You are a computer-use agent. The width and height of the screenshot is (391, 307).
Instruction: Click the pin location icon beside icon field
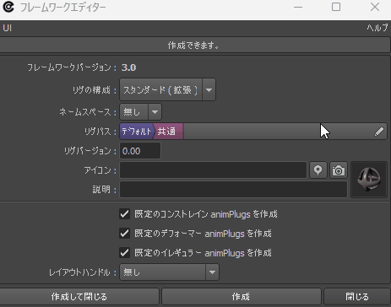pos(318,170)
